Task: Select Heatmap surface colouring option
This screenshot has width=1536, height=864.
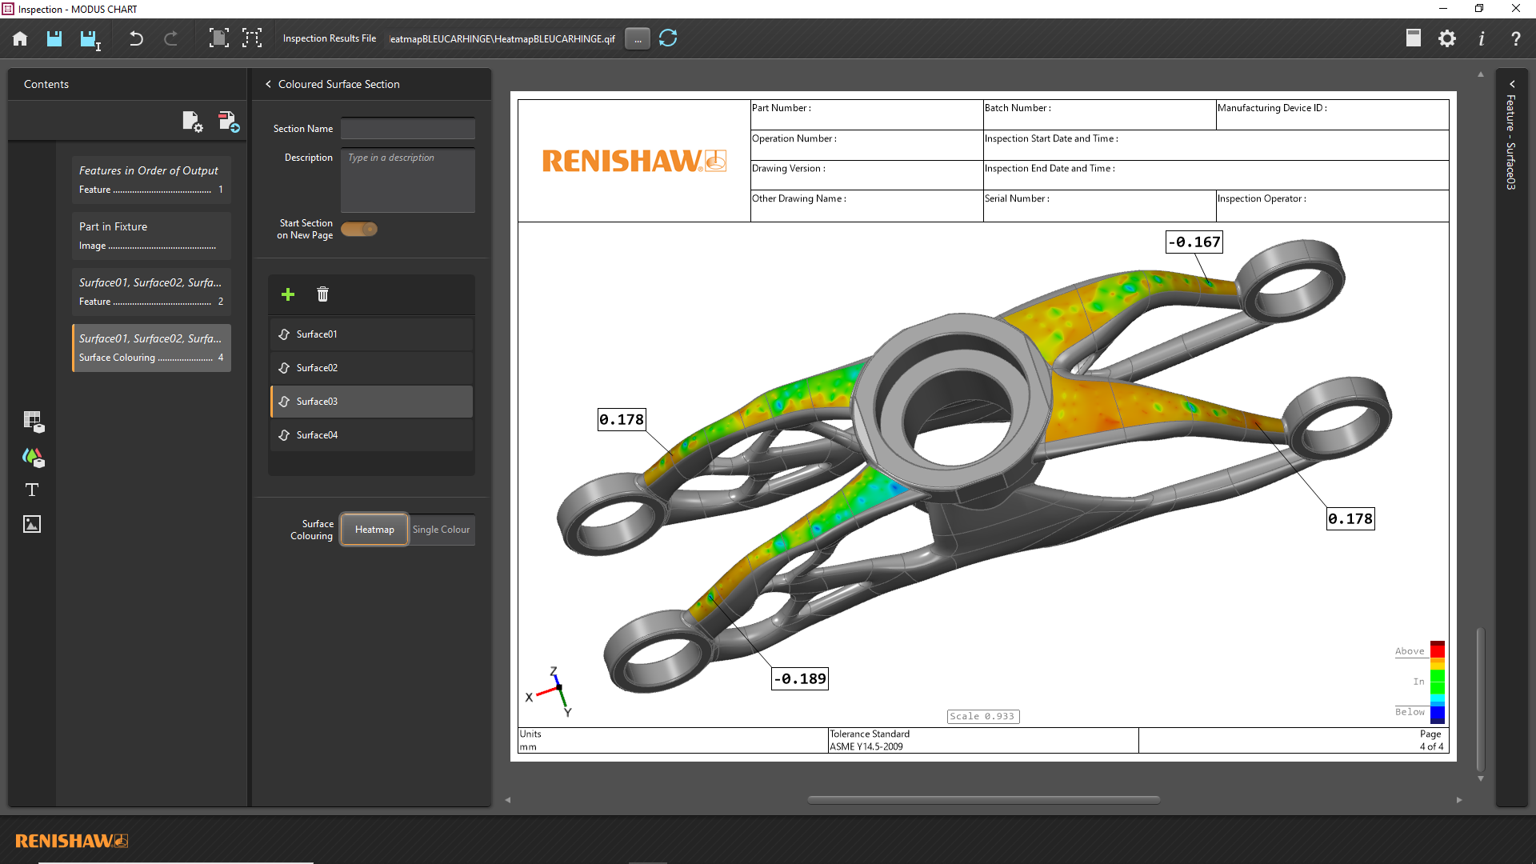Action: click(374, 530)
